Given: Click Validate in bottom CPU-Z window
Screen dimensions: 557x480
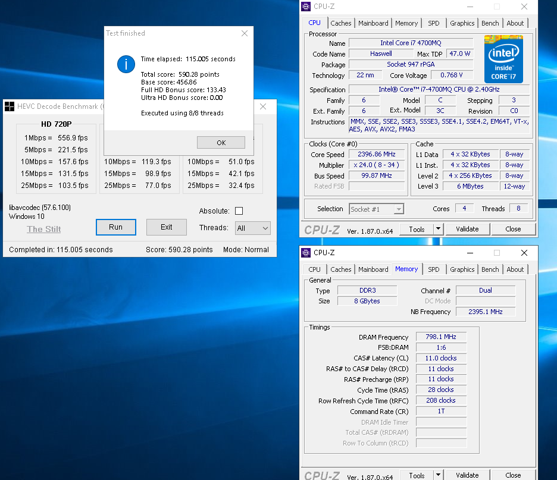Looking at the screenshot, I should pos(467,475).
